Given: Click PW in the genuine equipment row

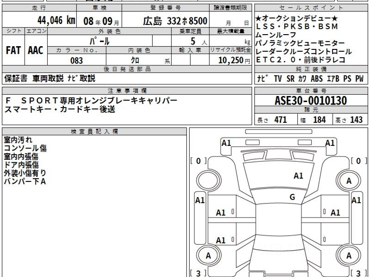Looking at the screenshot, I should pos(360,79).
